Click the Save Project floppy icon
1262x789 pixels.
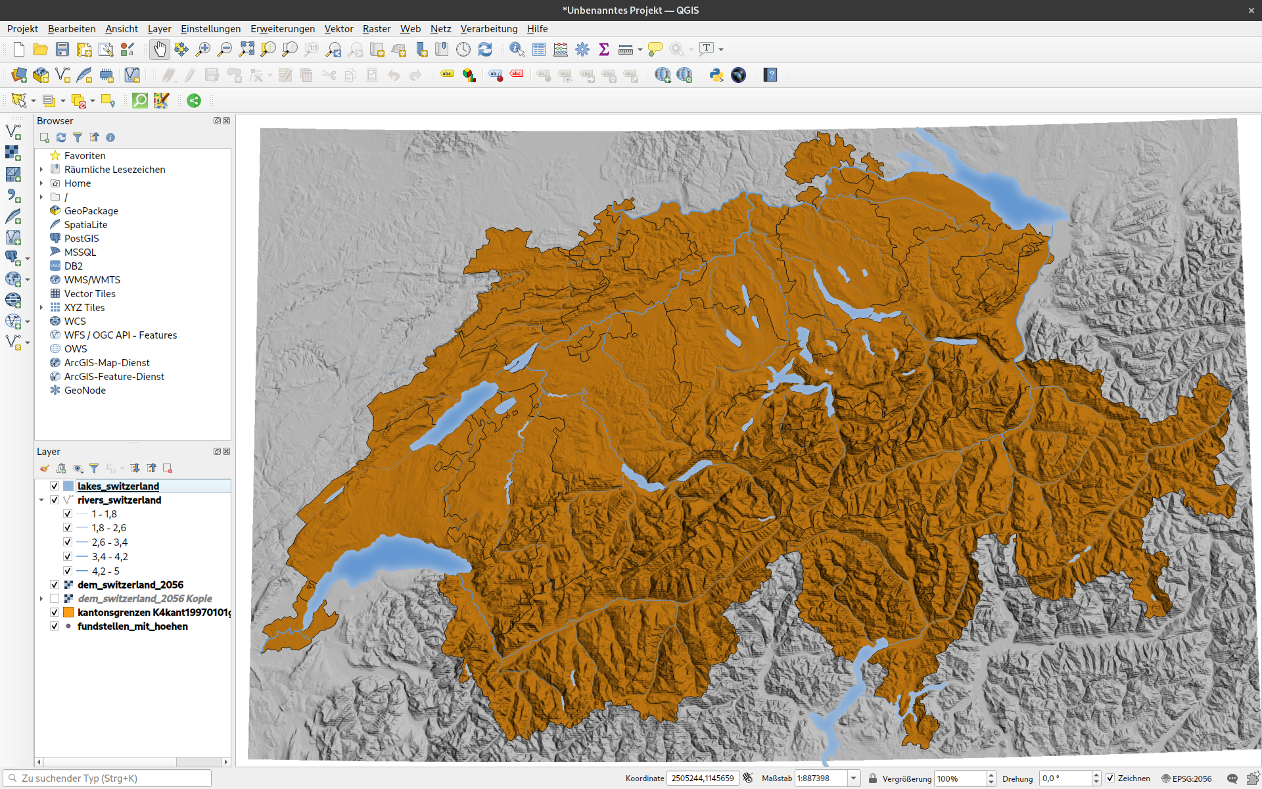coord(62,49)
